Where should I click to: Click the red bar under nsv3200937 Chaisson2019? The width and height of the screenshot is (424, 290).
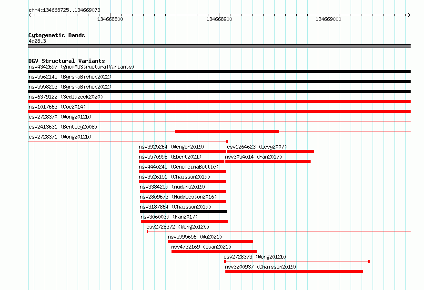294,271
